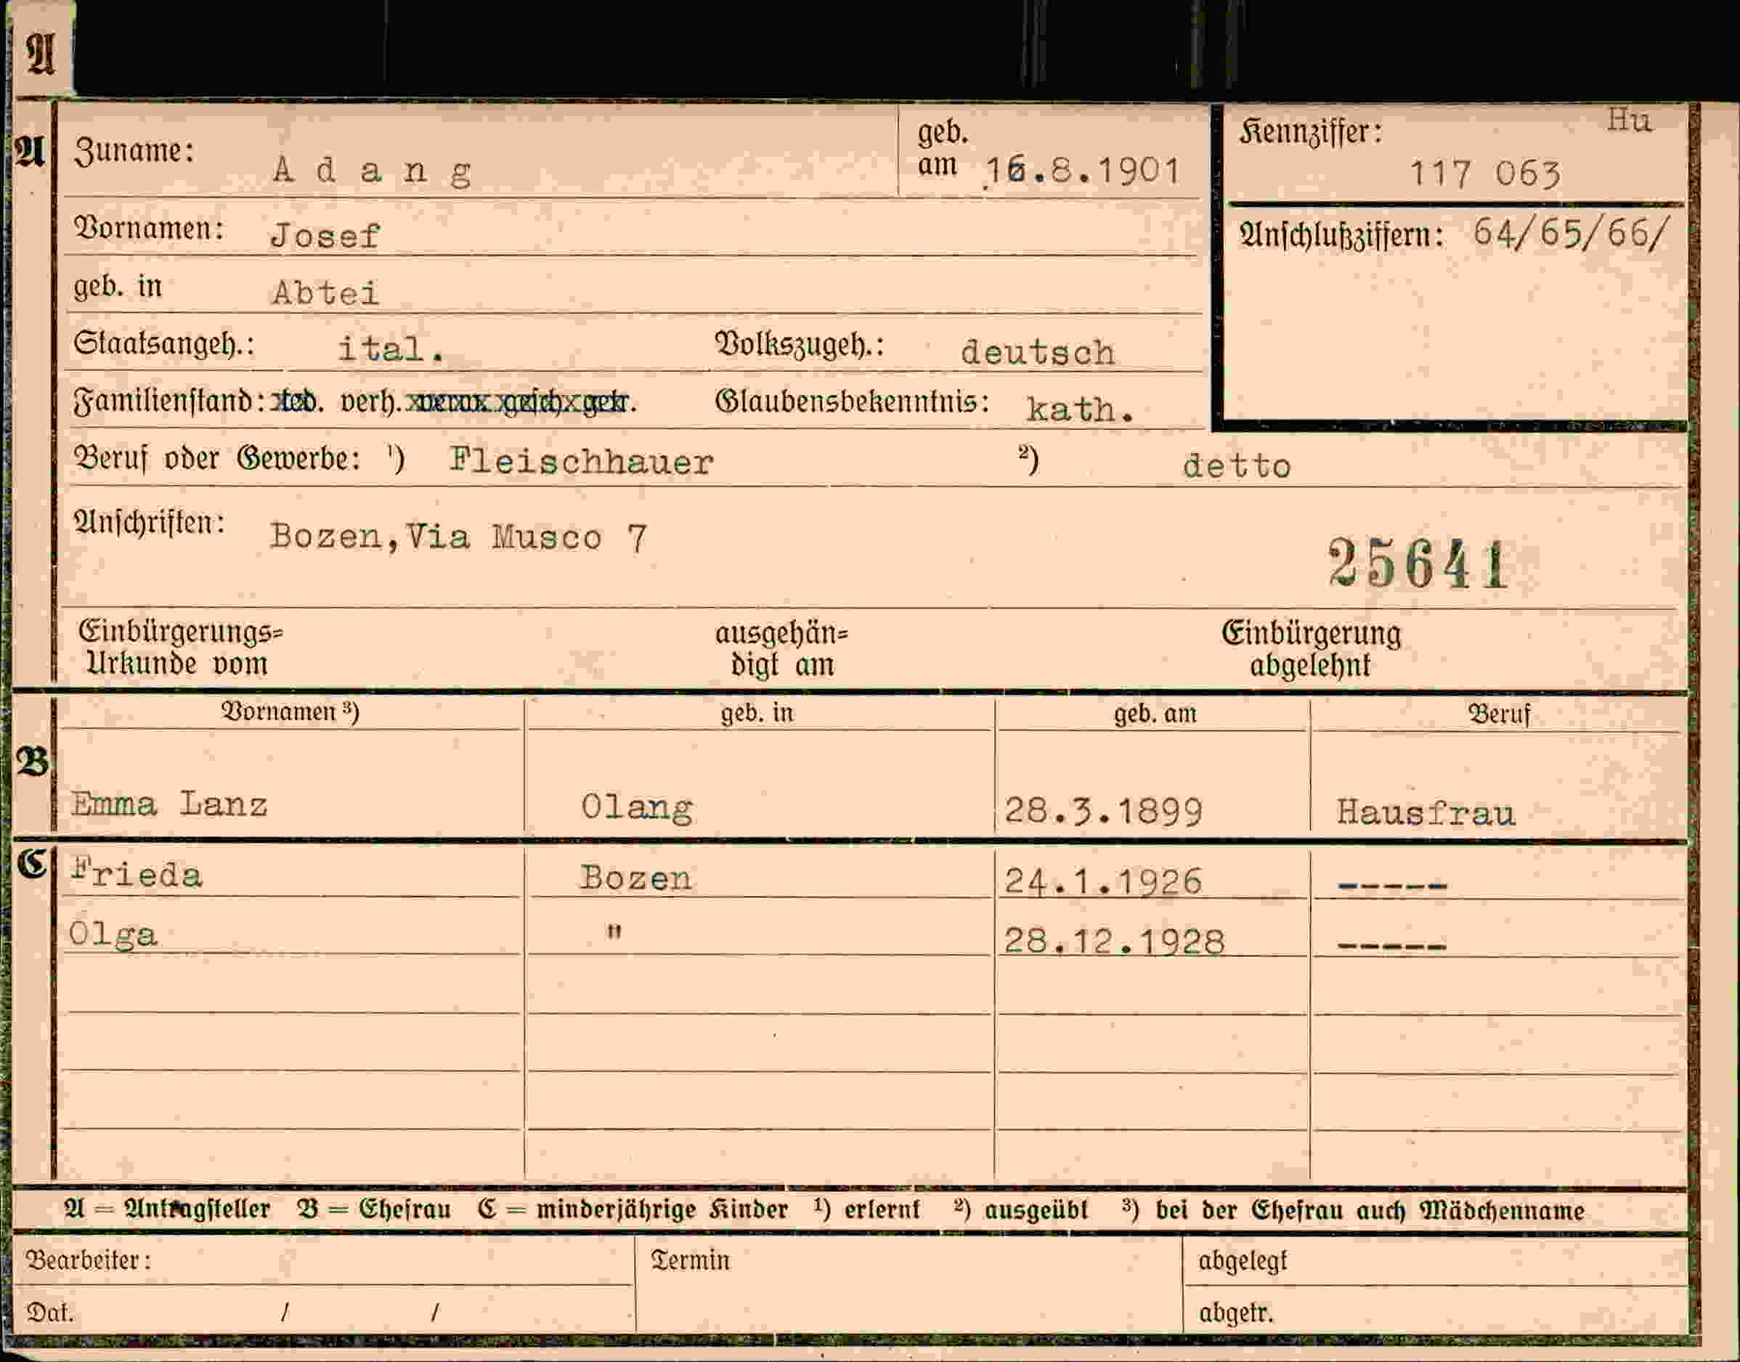Select wife's birth date 28.3.1899
The height and width of the screenshot is (1362, 1740).
(x=1103, y=811)
